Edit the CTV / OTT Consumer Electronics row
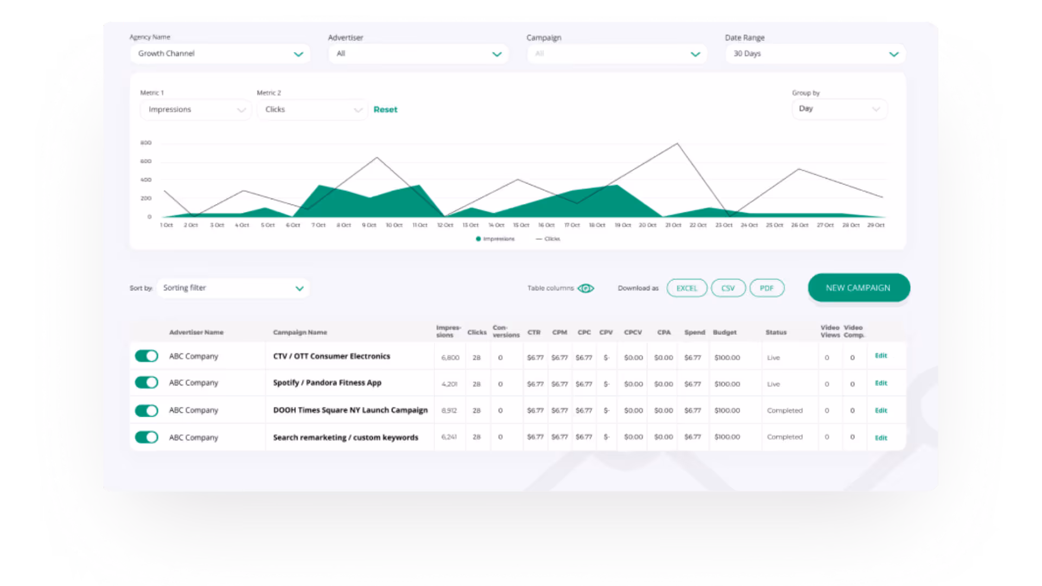This screenshot has width=1042, height=586. (x=881, y=356)
